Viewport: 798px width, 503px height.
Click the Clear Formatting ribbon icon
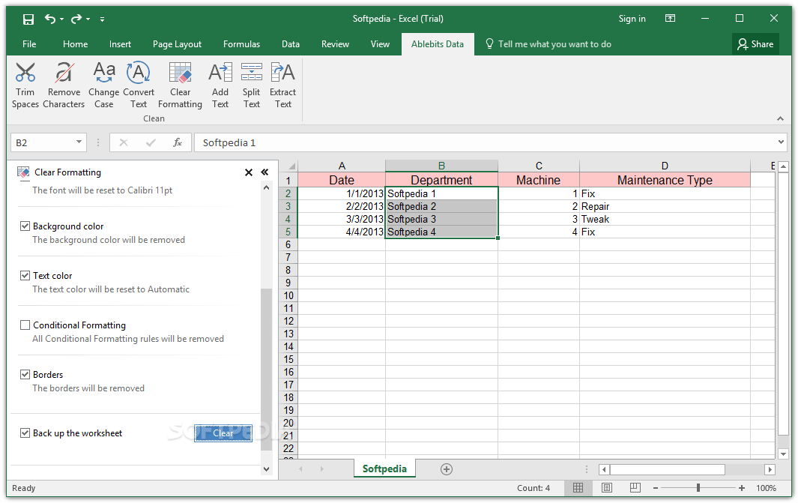point(180,85)
